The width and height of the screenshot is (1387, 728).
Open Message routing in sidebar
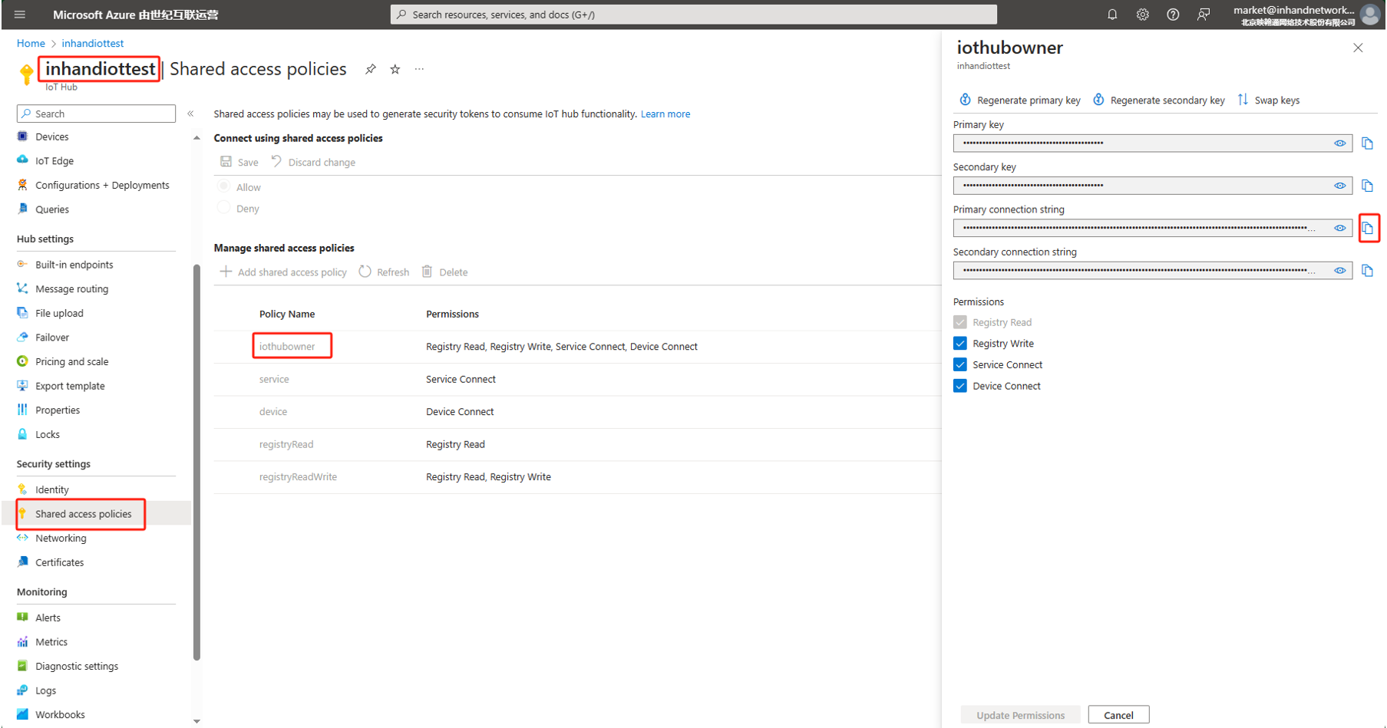71,289
